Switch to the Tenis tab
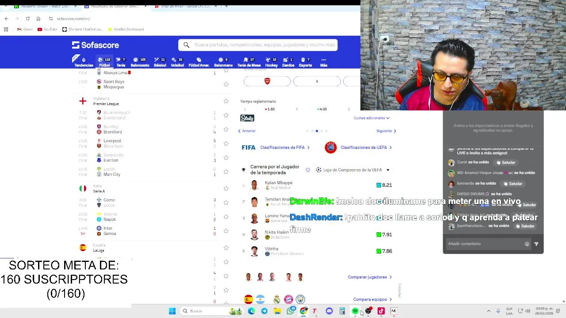 pos(121,62)
